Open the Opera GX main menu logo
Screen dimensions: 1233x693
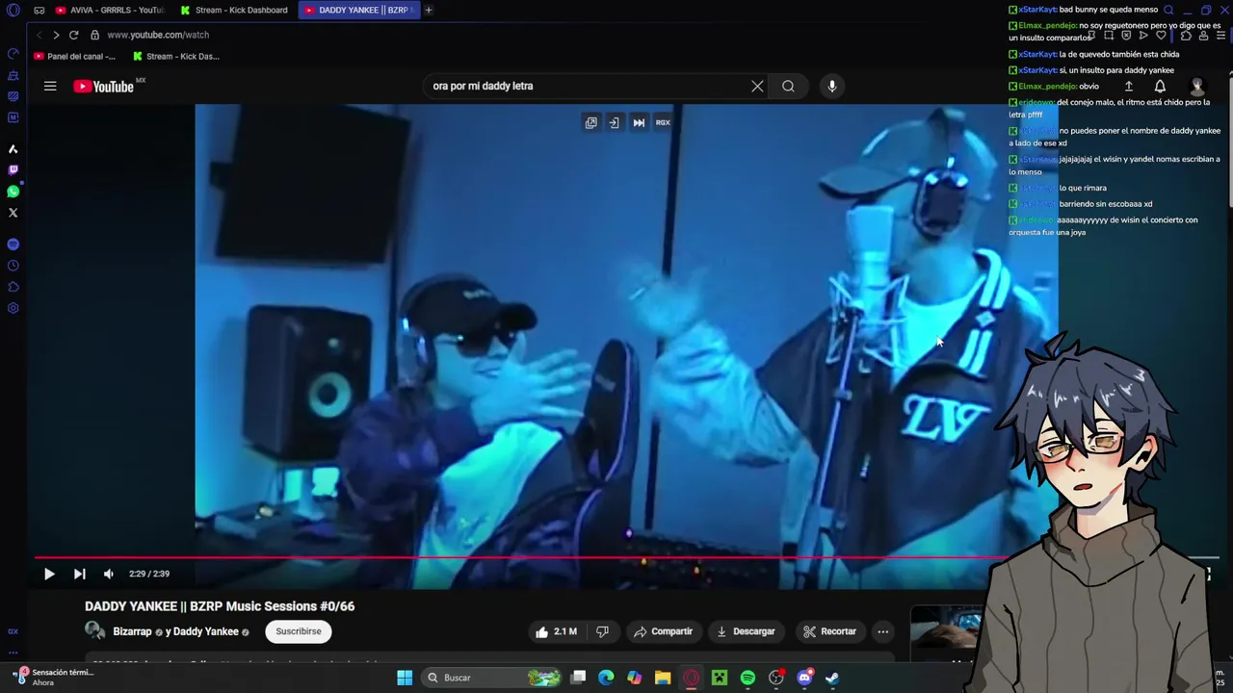13,11
